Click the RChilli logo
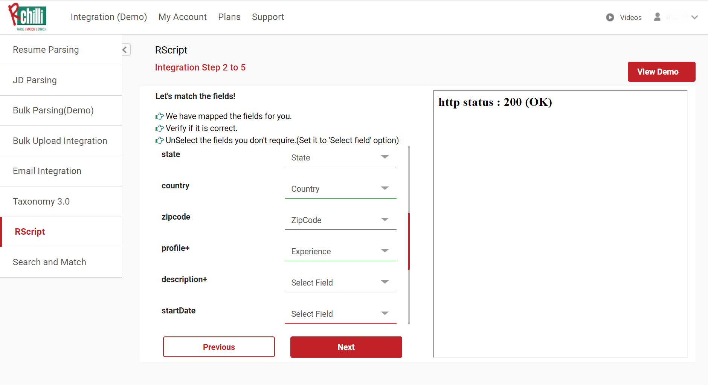This screenshot has height=385, width=708. [x=27, y=17]
